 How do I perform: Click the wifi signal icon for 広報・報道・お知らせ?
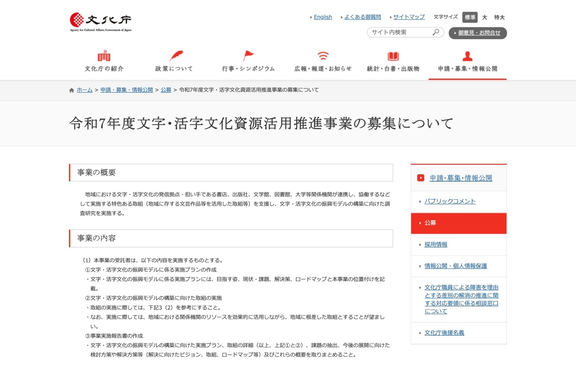click(x=323, y=56)
